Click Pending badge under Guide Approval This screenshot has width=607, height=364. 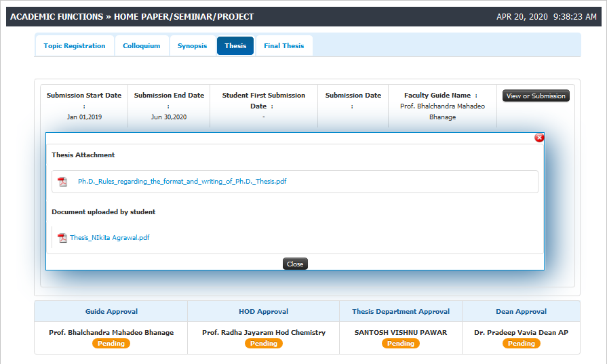point(111,343)
